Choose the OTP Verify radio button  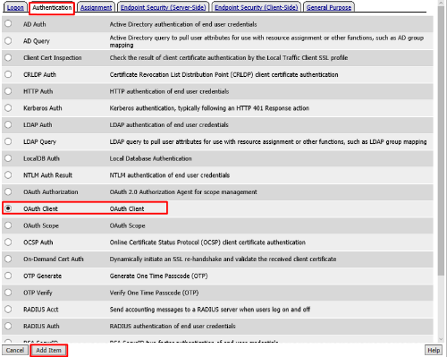point(8,293)
